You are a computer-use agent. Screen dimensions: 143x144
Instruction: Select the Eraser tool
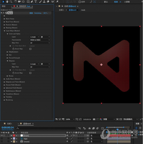pyautogui.click(x=48, y=2)
